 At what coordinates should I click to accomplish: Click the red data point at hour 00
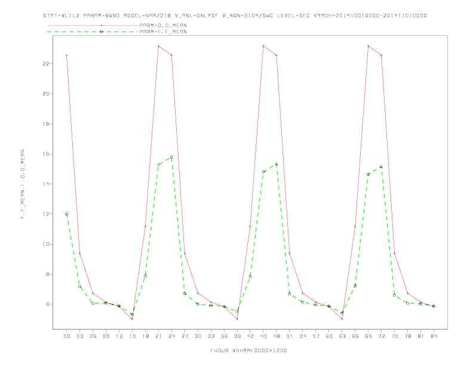(67, 55)
